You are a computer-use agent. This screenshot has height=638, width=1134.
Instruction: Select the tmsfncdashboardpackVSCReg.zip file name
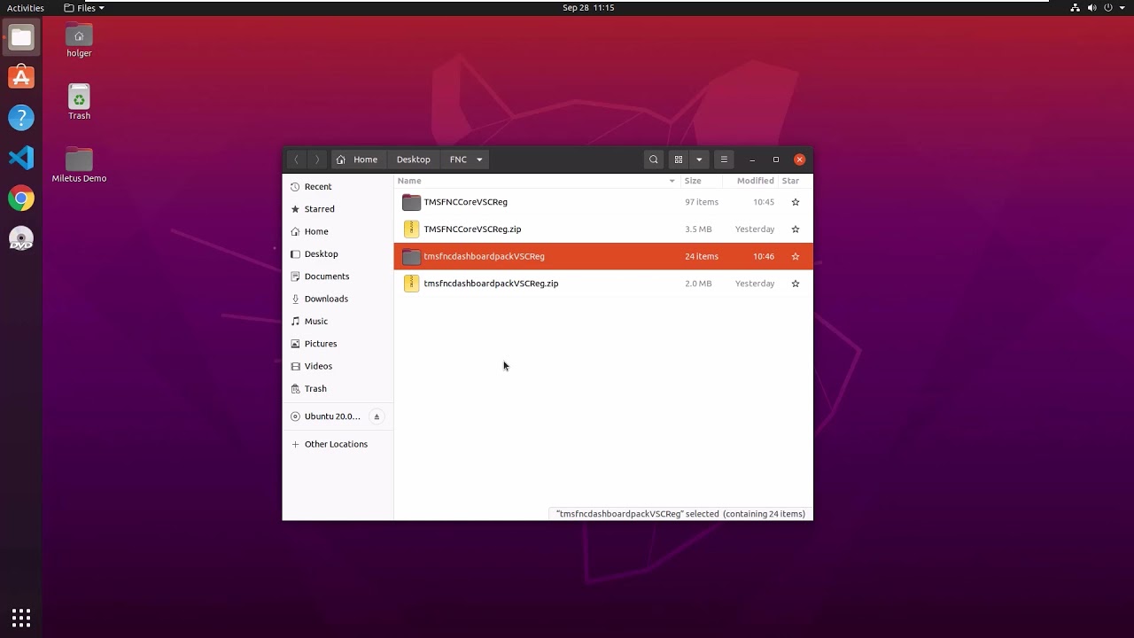(x=491, y=284)
